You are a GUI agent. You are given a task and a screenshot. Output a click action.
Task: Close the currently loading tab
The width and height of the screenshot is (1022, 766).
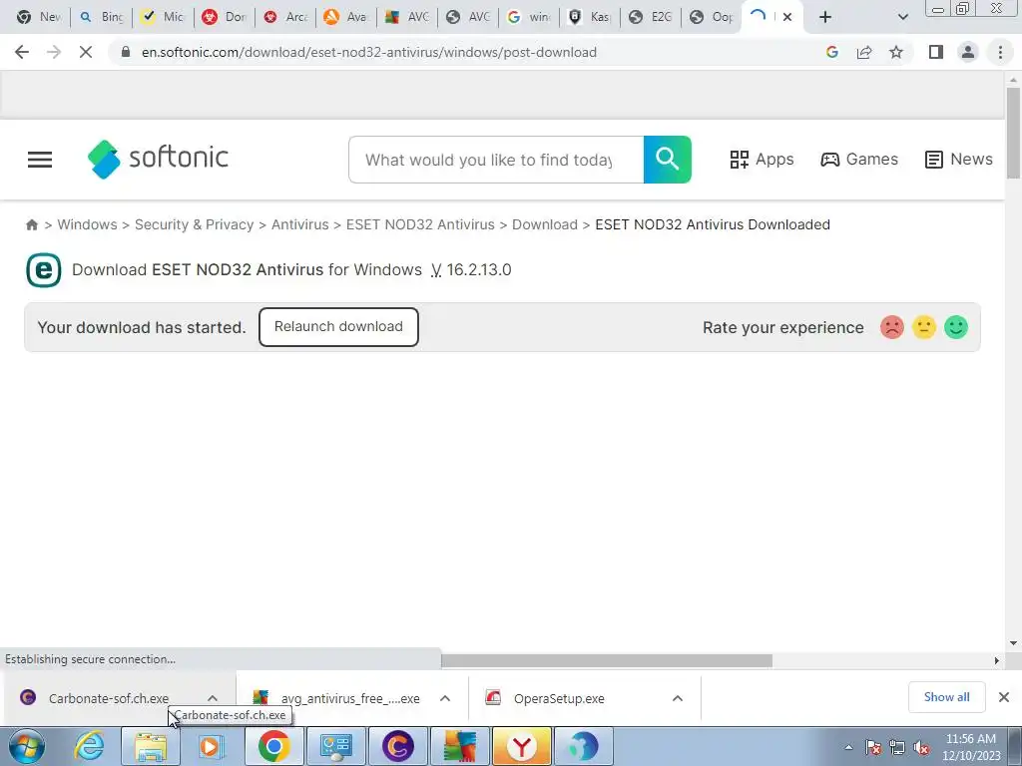click(787, 17)
